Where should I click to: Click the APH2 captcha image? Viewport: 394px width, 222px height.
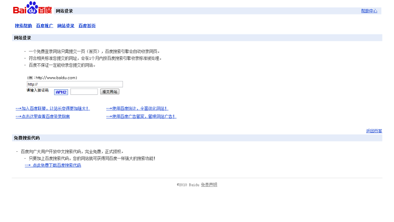pos(61,92)
